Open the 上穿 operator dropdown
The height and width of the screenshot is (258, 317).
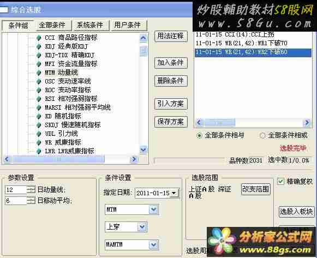tap(142, 227)
